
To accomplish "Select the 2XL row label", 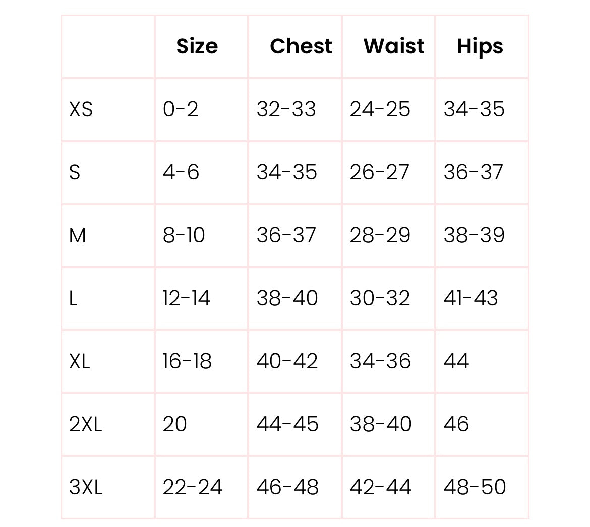I will tap(86, 424).
